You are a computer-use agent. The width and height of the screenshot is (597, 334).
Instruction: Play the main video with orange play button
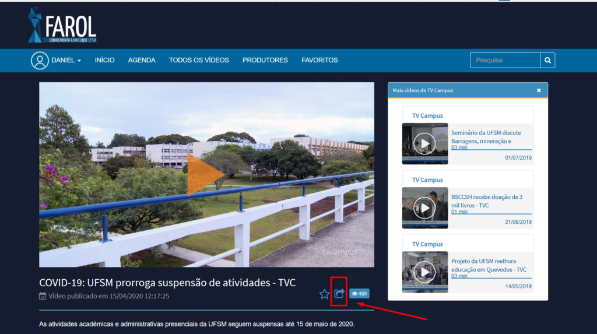pyautogui.click(x=205, y=174)
